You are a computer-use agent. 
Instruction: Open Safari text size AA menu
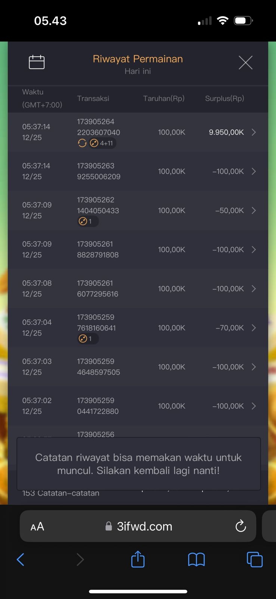(x=37, y=527)
